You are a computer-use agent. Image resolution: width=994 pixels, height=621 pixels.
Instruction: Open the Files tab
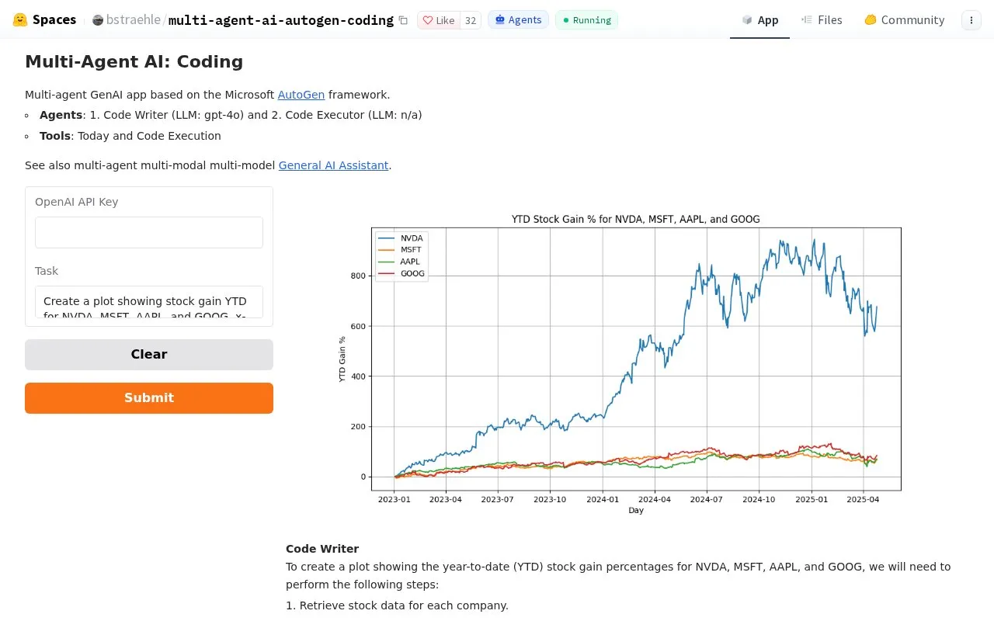[x=822, y=20]
